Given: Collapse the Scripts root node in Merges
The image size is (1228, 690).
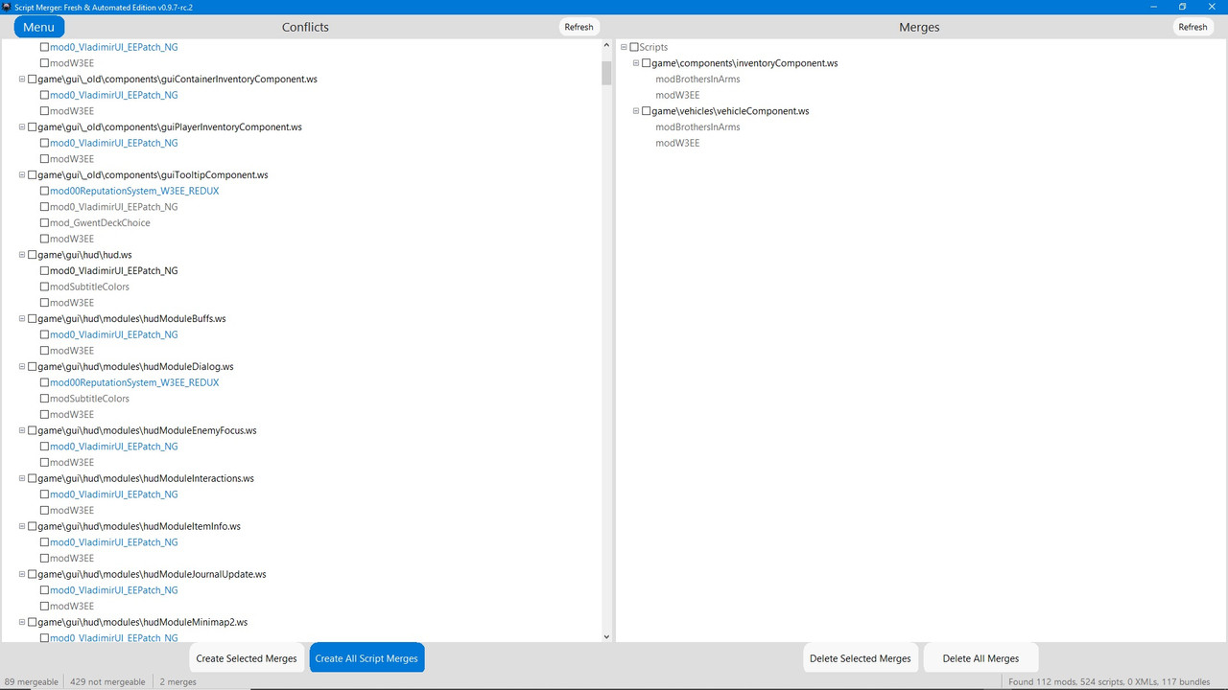Looking at the screenshot, I should [x=624, y=47].
